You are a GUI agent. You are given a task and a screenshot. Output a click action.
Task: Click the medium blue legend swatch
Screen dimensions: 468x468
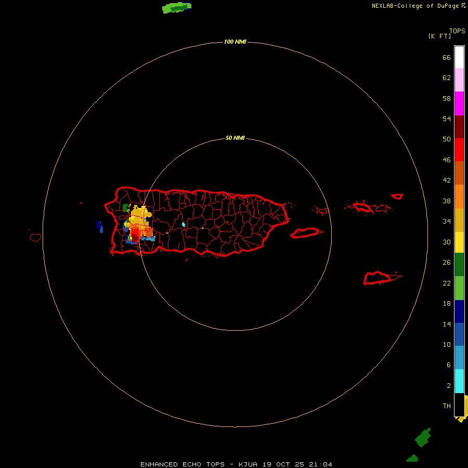(459, 334)
